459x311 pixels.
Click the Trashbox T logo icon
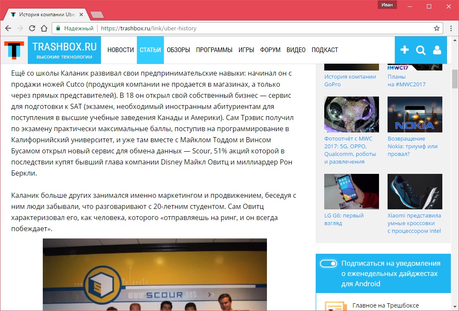coord(14,50)
